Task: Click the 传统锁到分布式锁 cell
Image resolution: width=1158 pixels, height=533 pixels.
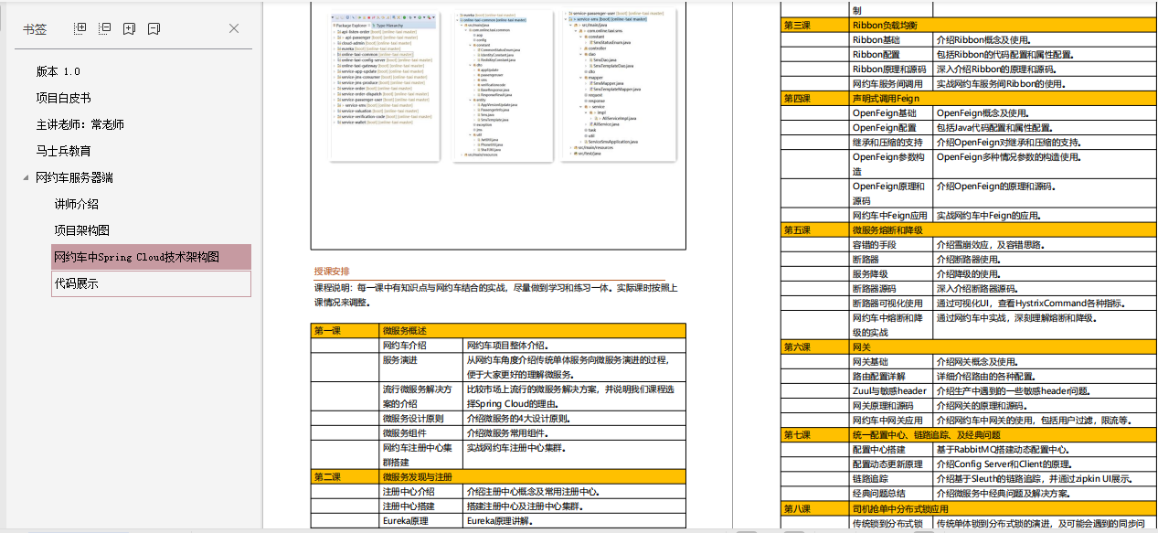Action: click(x=891, y=524)
